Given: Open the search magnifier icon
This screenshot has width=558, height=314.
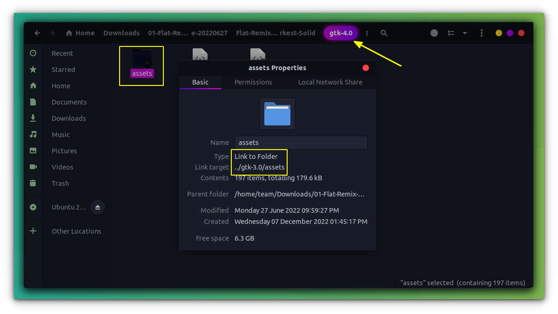Looking at the screenshot, I should (383, 33).
